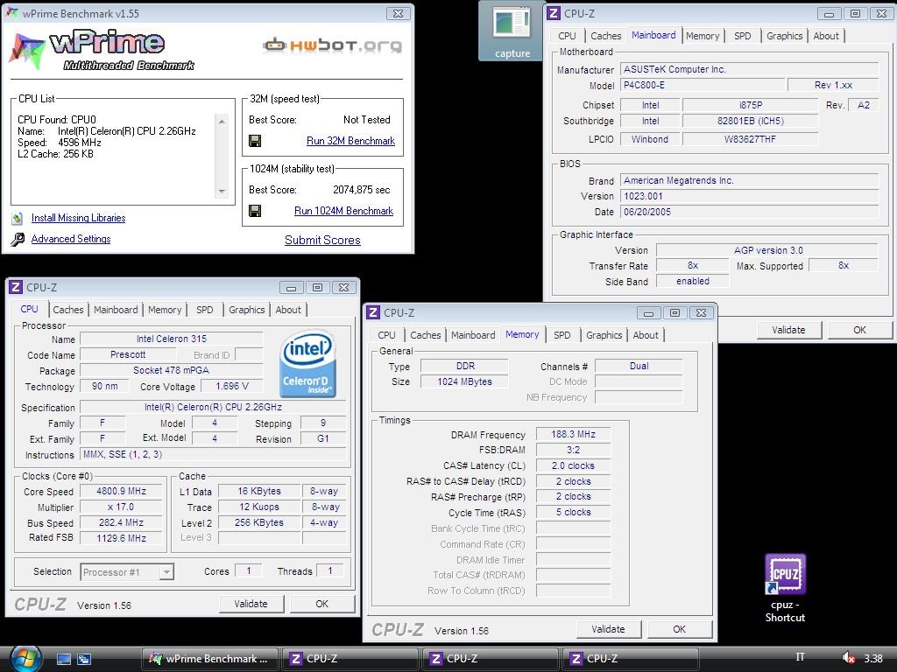Click the DRAM Frequency value 188.3 MHz
897x672 pixels.
point(573,434)
